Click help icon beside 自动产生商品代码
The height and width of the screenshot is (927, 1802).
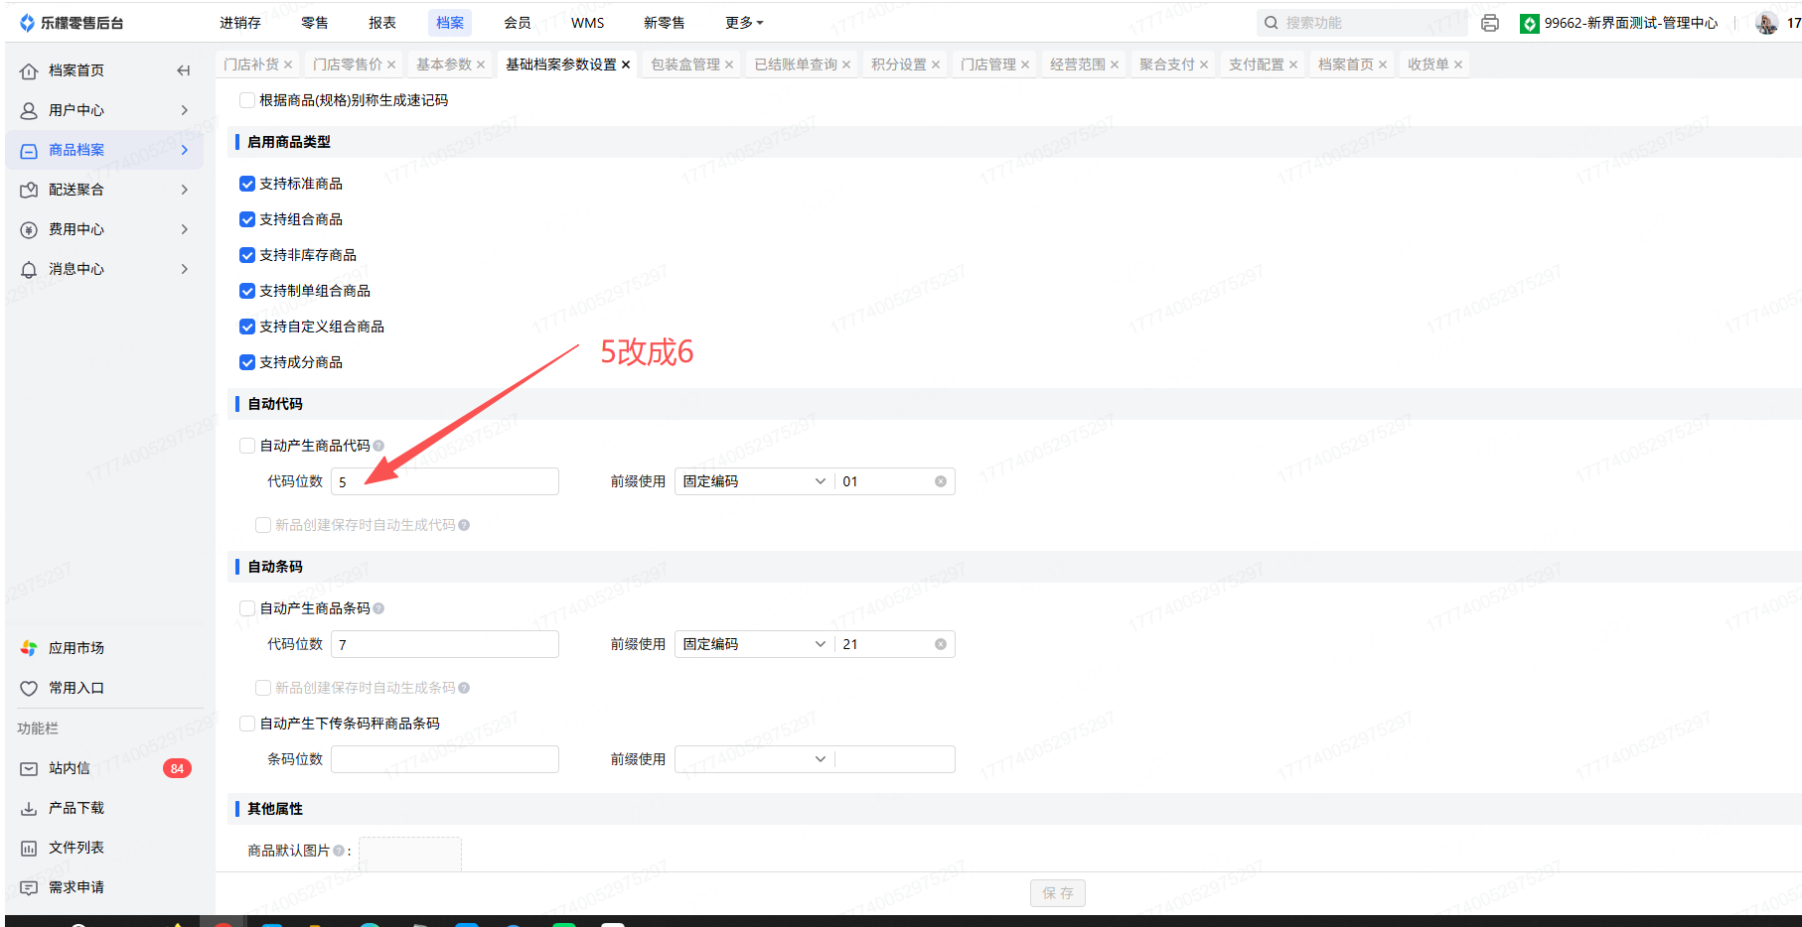378,446
